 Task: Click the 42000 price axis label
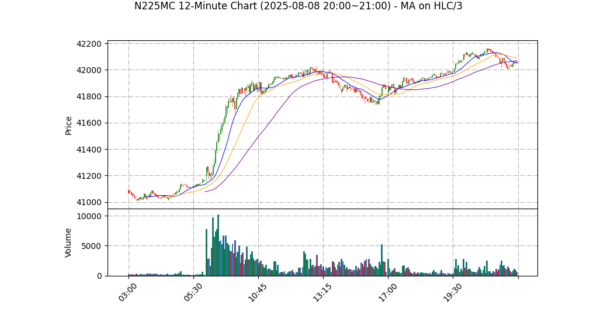click(89, 70)
